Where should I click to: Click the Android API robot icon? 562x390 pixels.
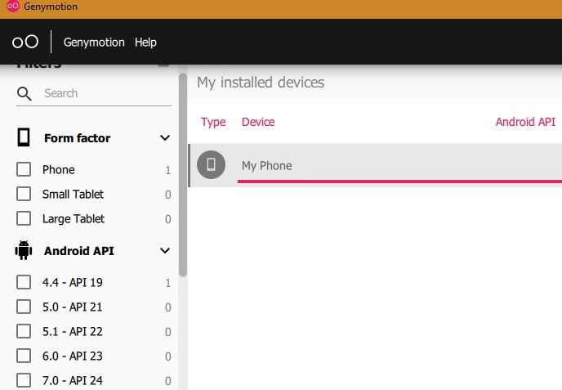pos(24,250)
